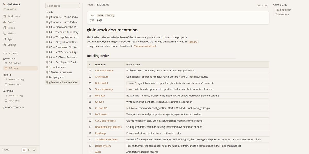The width and height of the screenshot is (309, 154).
Task: Open the "Web app" link in the table
Action: [x=100, y=96]
